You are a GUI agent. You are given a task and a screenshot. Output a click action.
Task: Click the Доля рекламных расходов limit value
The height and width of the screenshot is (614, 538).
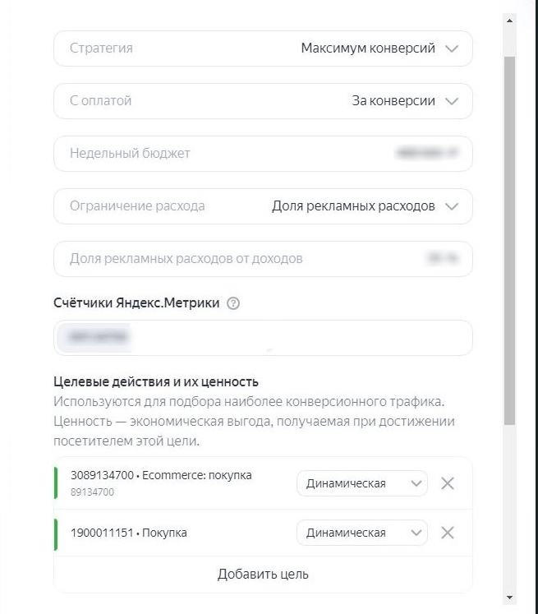click(x=353, y=206)
